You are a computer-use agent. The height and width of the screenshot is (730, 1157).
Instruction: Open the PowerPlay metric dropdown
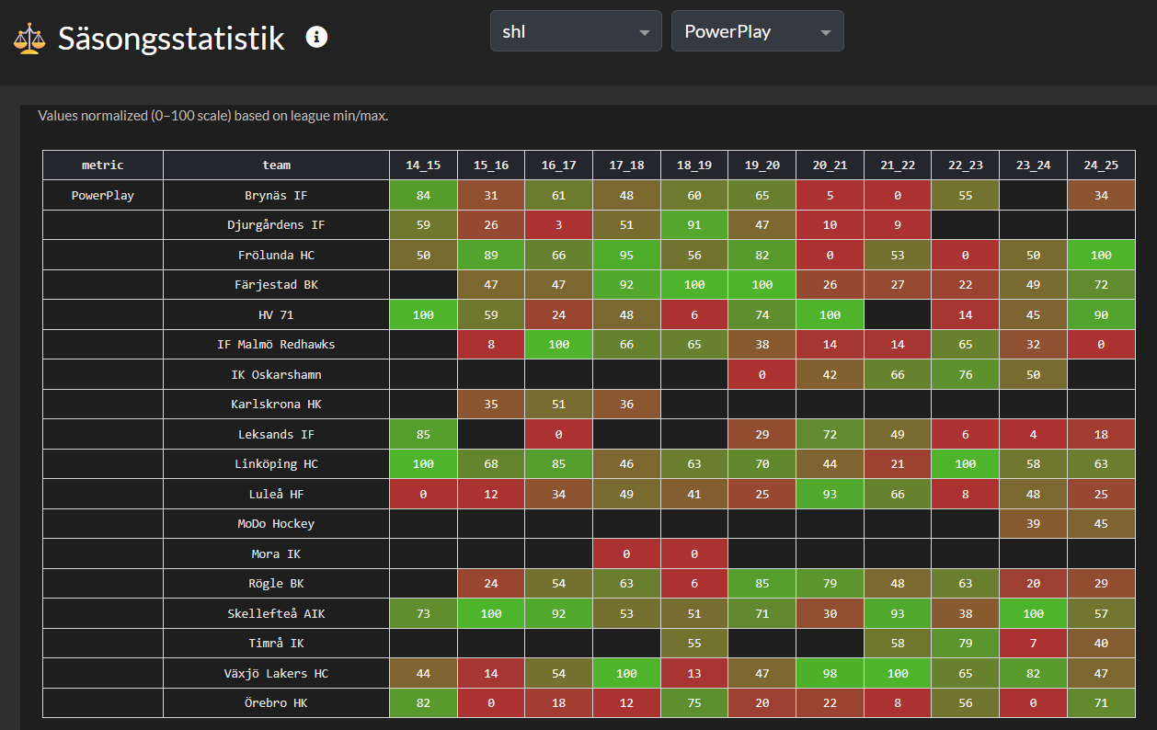click(x=757, y=31)
